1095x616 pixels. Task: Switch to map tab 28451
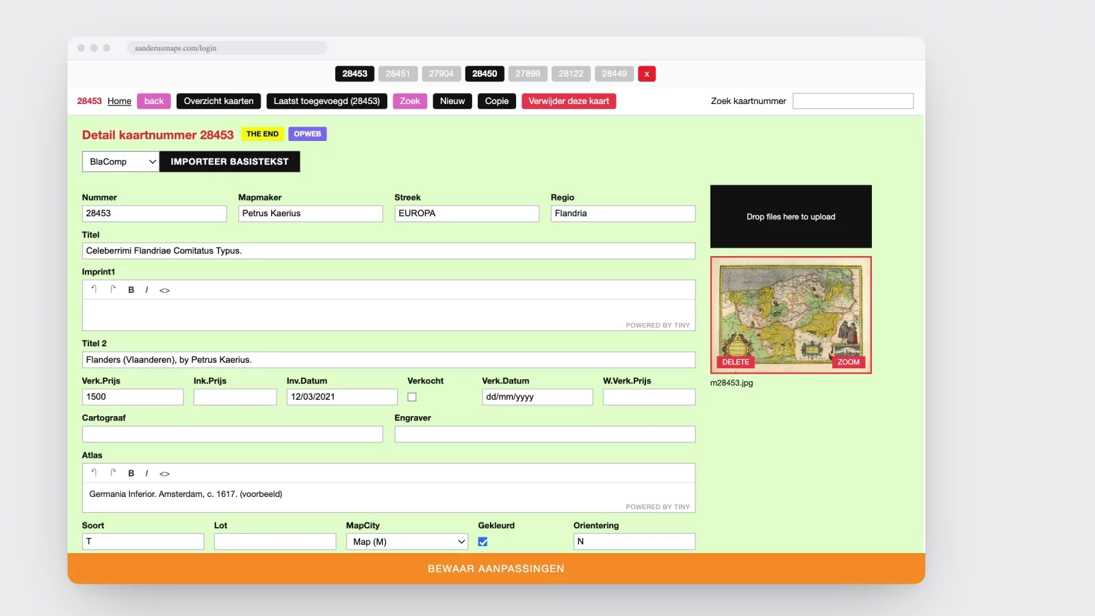click(398, 74)
